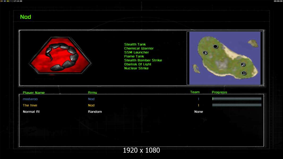Select the Normal AI player row
Viewport: 283px width, 159px height.
coord(141,112)
